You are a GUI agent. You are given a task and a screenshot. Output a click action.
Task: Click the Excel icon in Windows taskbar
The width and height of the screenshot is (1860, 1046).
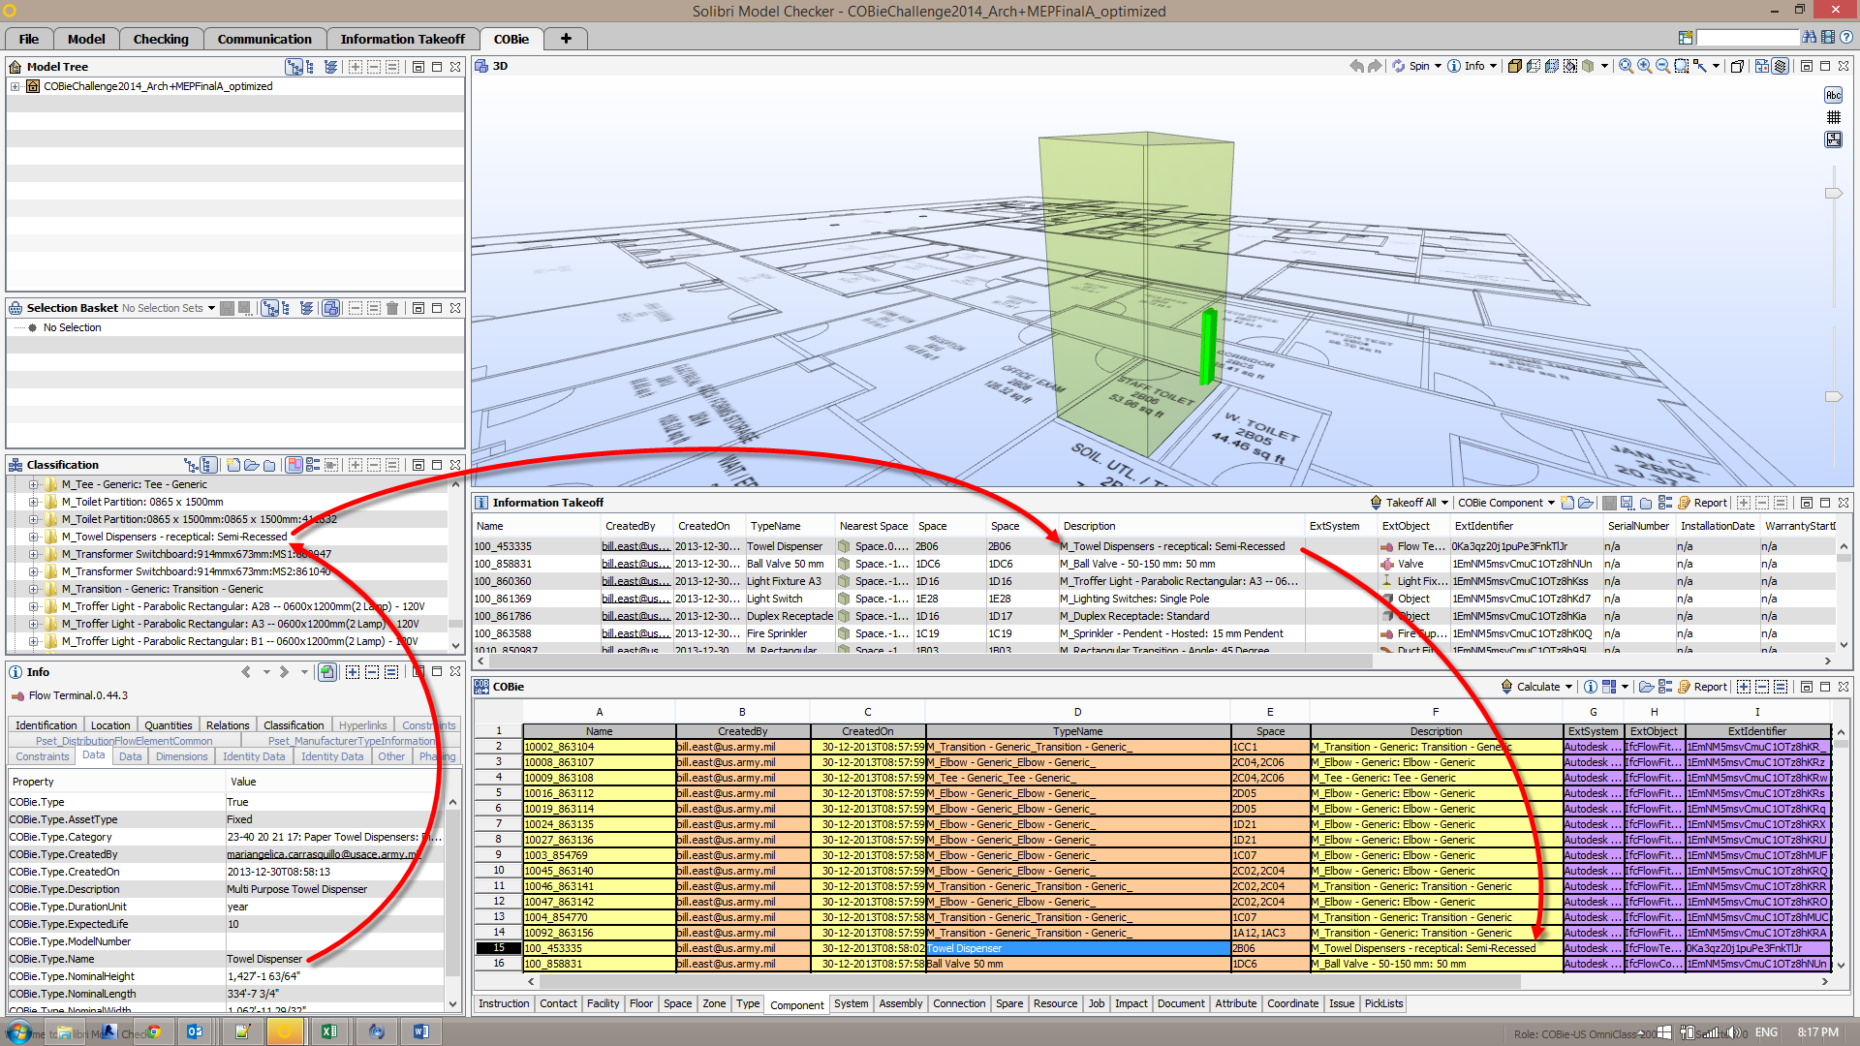coord(328,1031)
